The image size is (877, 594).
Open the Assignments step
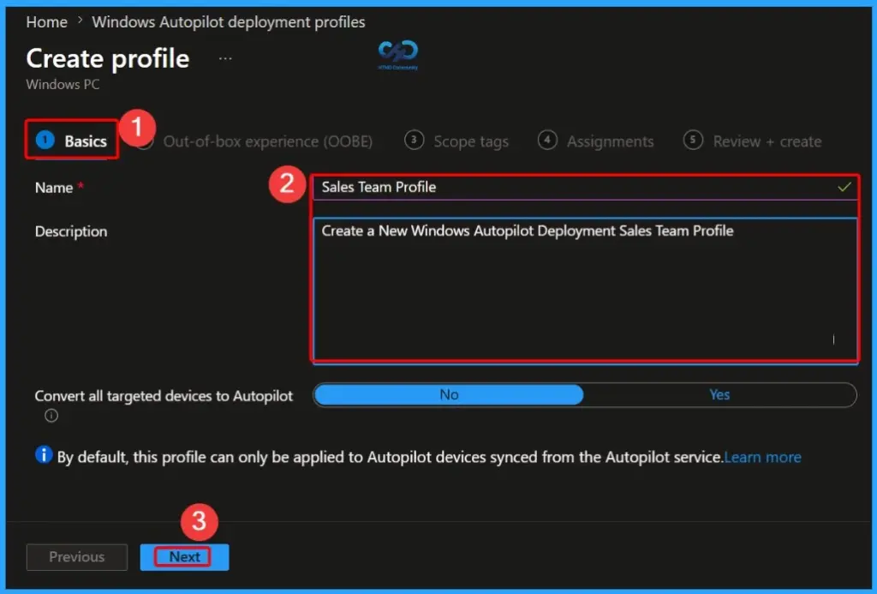pos(595,141)
